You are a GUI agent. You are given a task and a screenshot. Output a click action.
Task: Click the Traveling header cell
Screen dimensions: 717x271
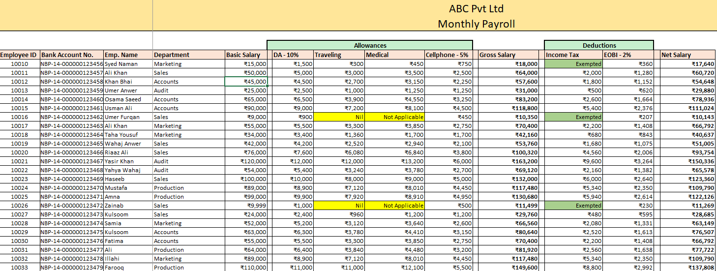(339, 55)
